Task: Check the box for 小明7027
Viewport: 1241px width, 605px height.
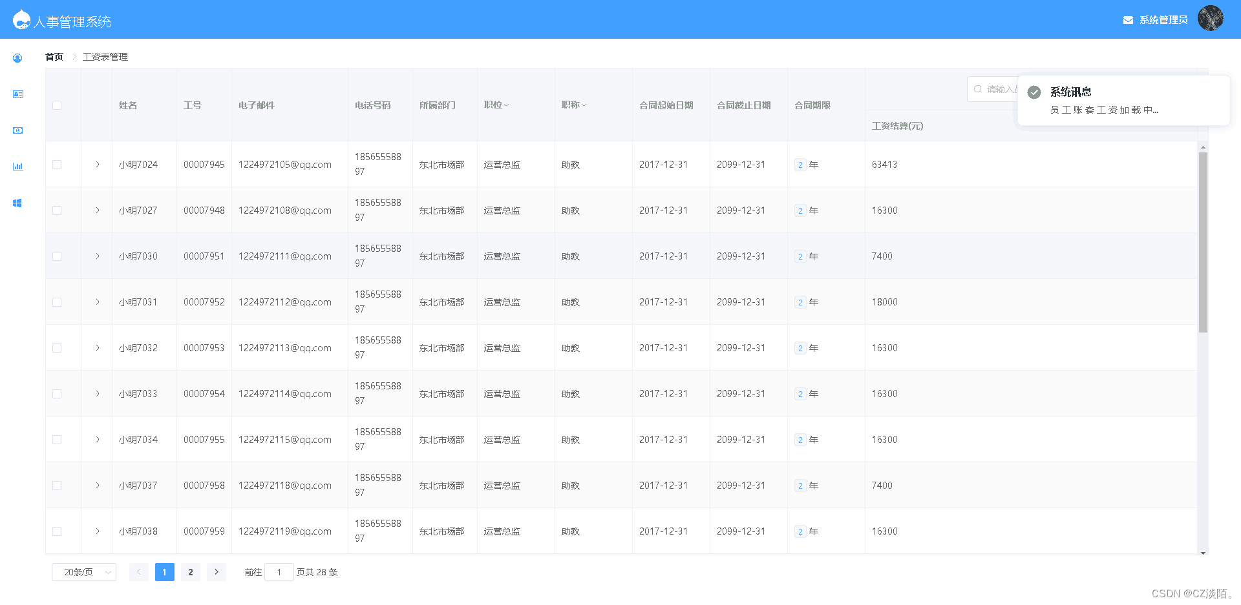Action: tap(57, 210)
